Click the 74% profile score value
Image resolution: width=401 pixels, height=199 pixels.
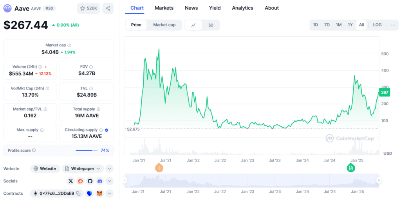tap(105, 151)
